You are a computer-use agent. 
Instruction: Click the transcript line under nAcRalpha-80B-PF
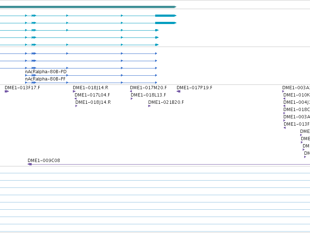click(91, 83)
